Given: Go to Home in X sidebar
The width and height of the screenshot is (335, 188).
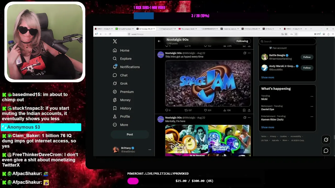Looking at the screenshot, I should coord(121,50).
